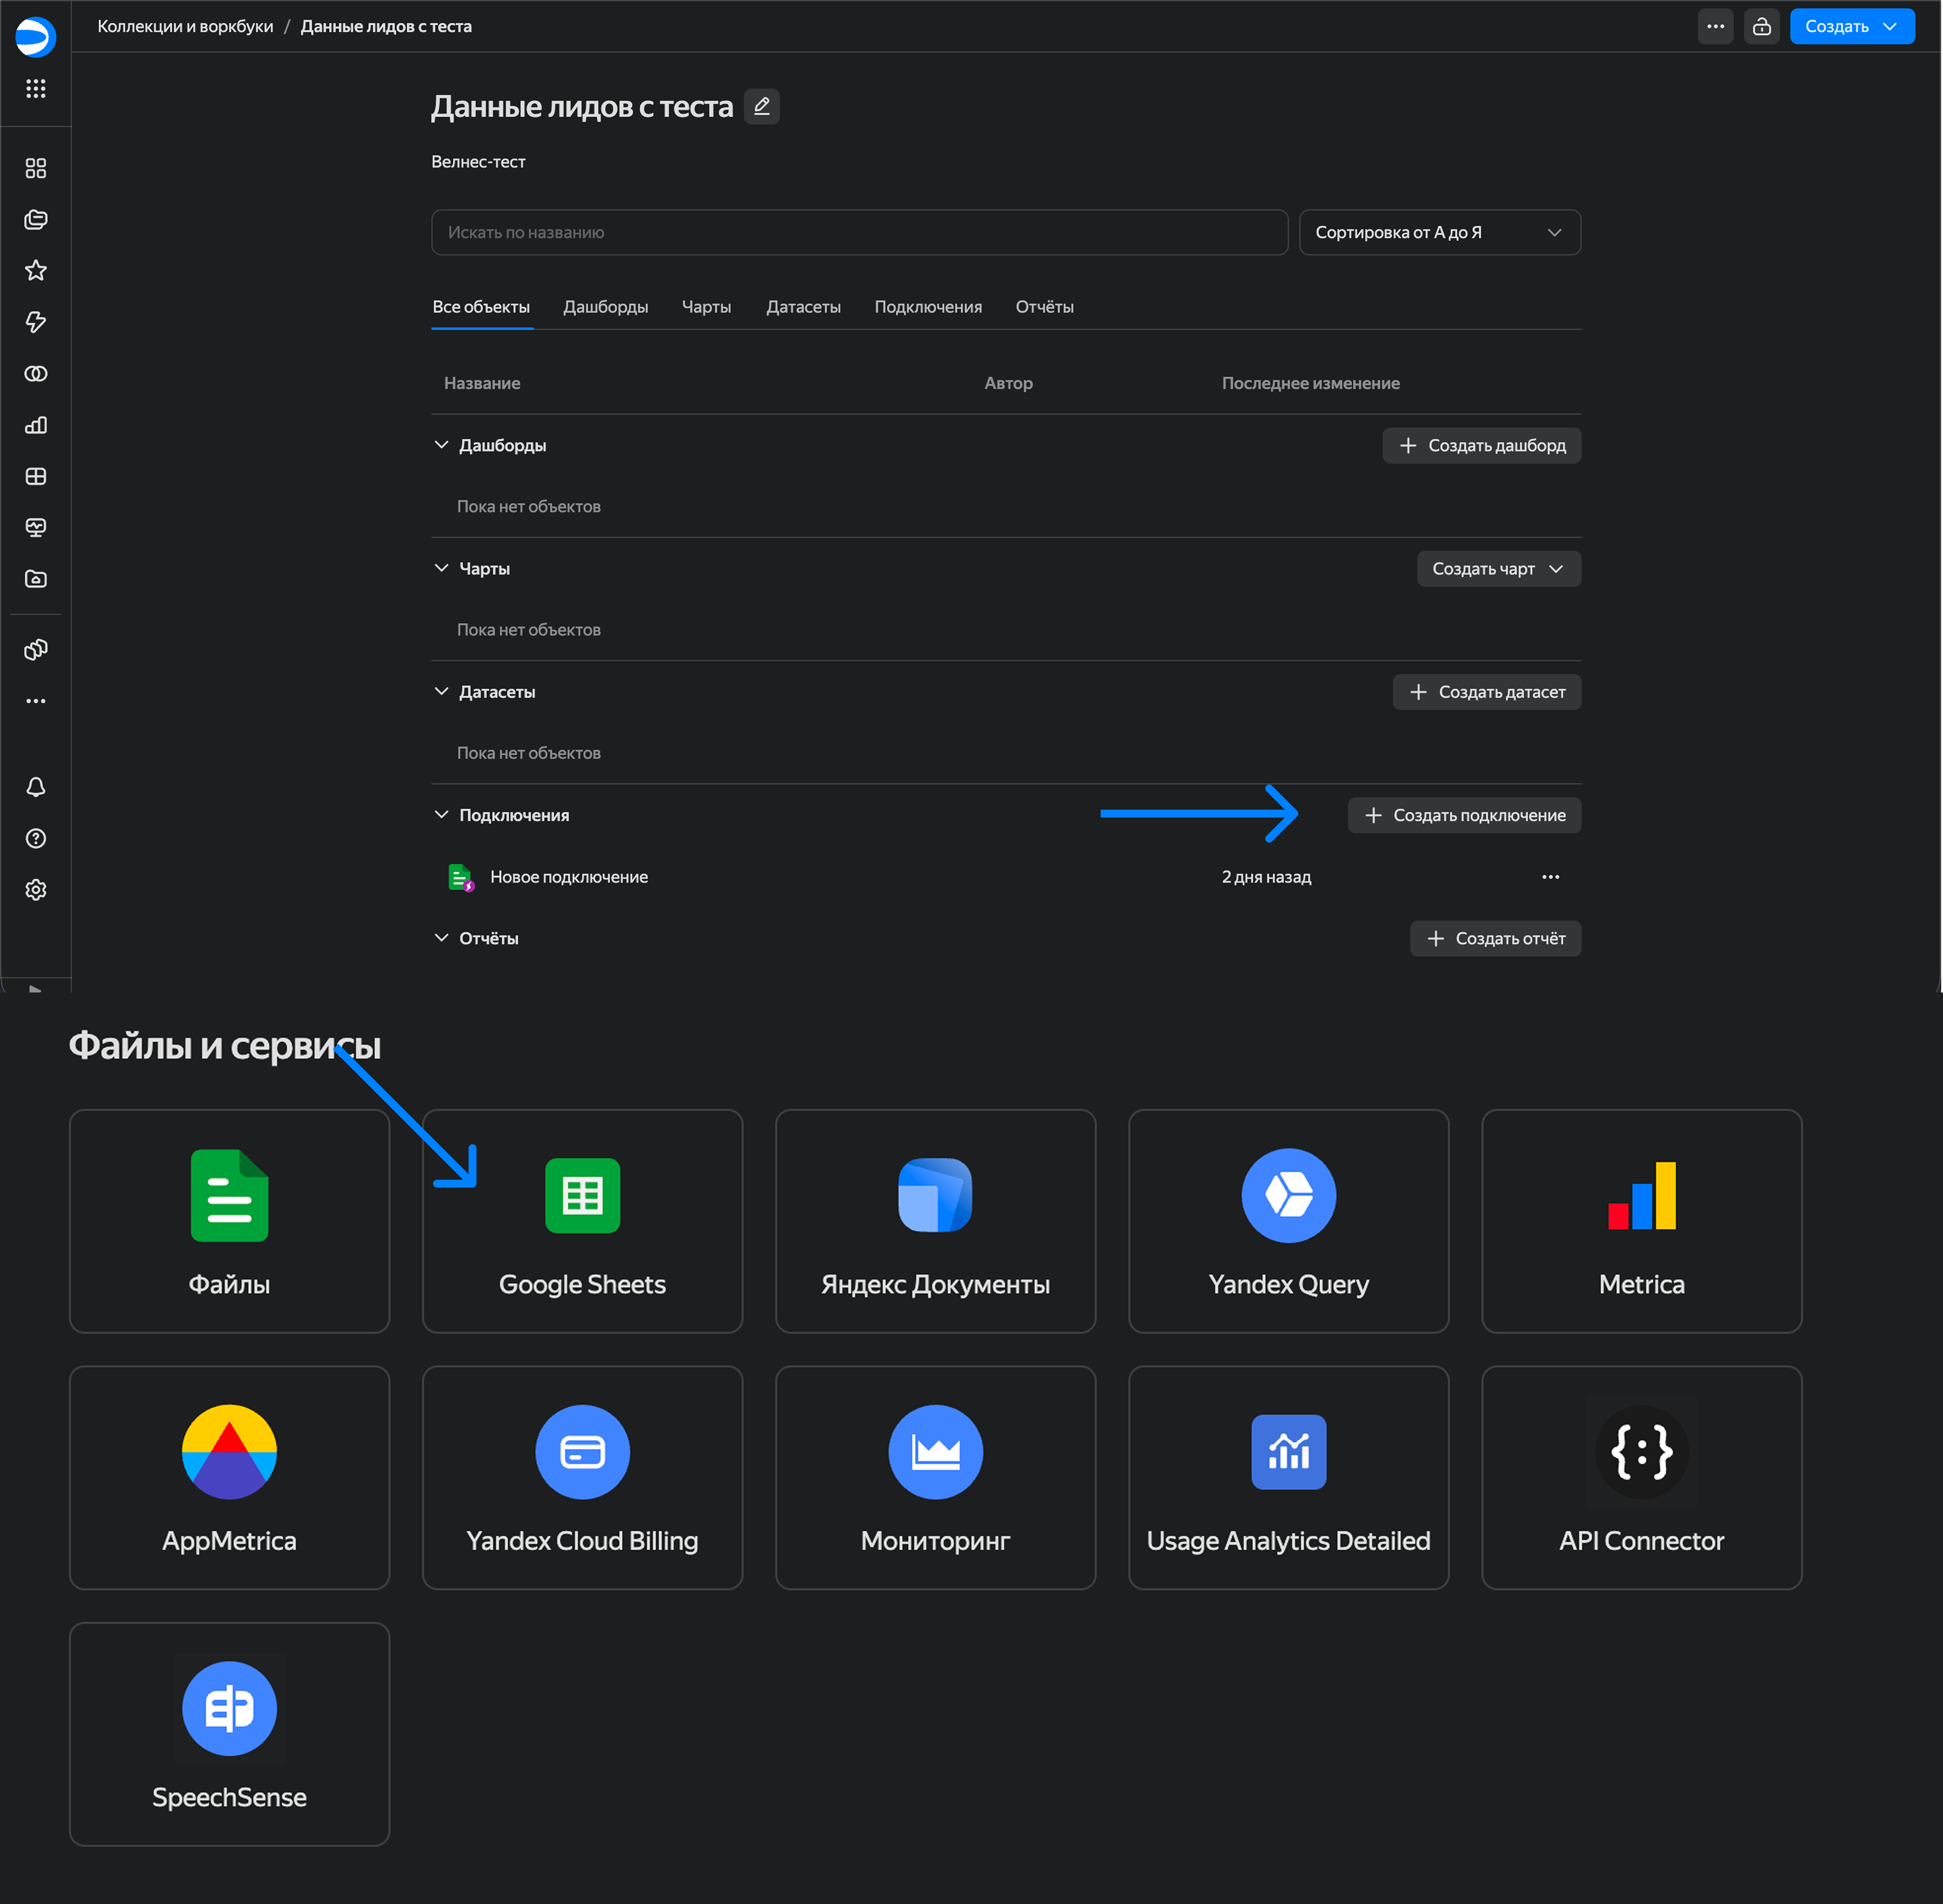The image size is (1943, 1904).
Task: Go to Коллекции и воркбуки breadcrumb
Action: pyautogui.click(x=185, y=27)
